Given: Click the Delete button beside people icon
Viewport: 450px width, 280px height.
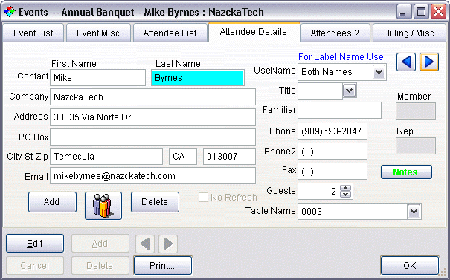Looking at the screenshot, I should [155, 202].
